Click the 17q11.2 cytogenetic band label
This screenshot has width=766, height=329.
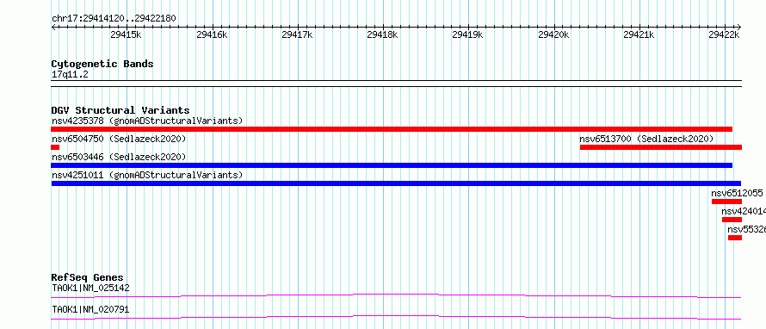[70, 75]
